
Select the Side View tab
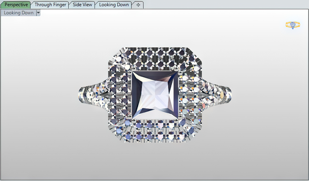tap(82, 5)
